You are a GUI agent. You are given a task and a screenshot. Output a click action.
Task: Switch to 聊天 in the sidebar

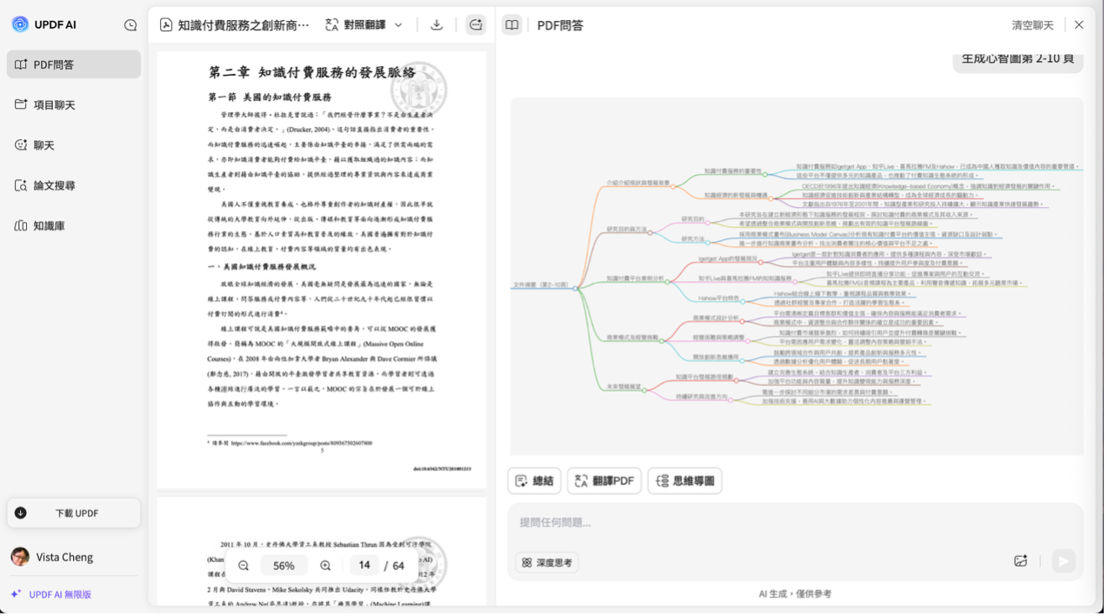[74, 145]
